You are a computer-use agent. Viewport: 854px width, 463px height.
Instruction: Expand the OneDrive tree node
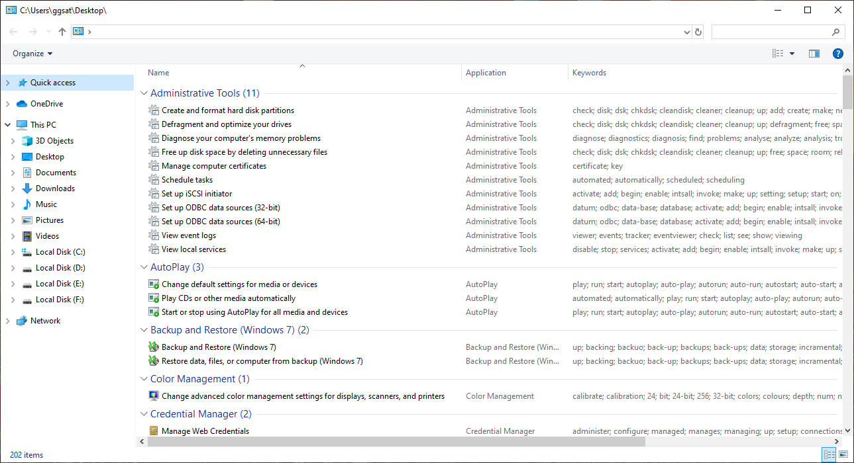point(7,104)
